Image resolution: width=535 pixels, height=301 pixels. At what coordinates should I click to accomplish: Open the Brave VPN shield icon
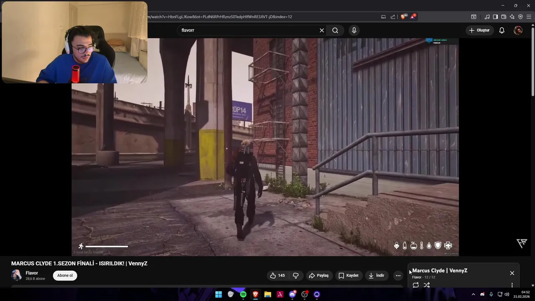pyautogui.click(x=520, y=17)
